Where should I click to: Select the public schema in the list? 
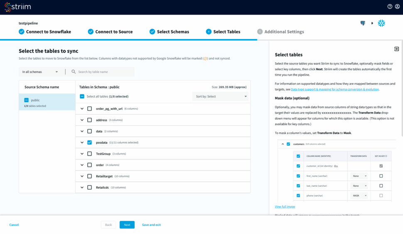click(35, 100)
